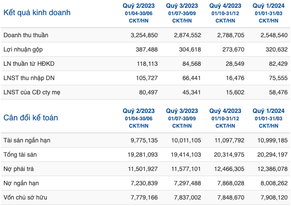
Task: Click after-tax profit value 75,555
Action: (x=278, y=78)
